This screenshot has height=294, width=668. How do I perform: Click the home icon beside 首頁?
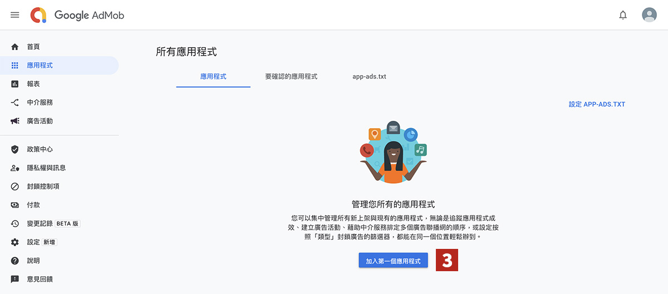point(15,47)
